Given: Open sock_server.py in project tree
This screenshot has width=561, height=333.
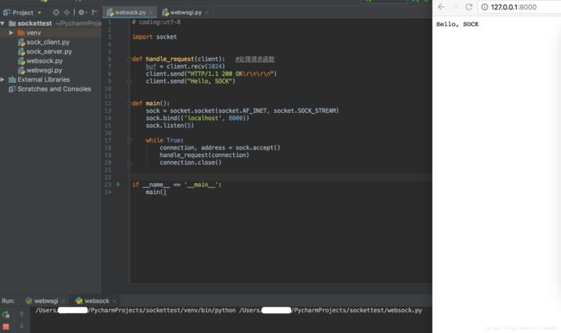Looking at the screenshot, I should (49, 52).
